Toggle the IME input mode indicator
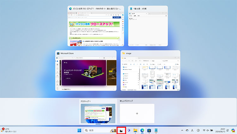This screenshot has width=237, height=134. (x=192, y=130)
